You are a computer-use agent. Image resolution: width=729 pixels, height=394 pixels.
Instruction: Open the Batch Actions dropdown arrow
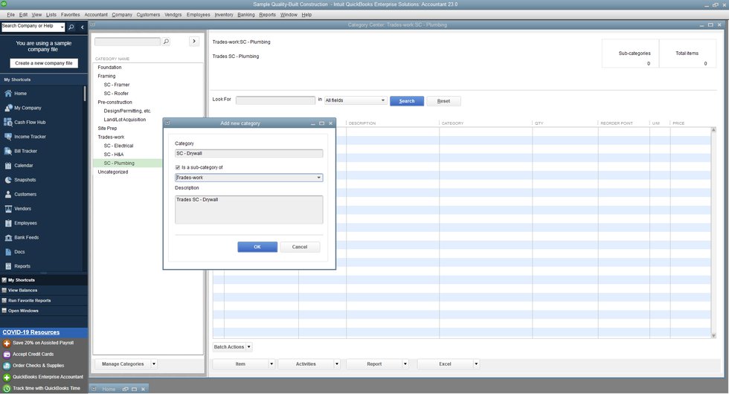248,346
